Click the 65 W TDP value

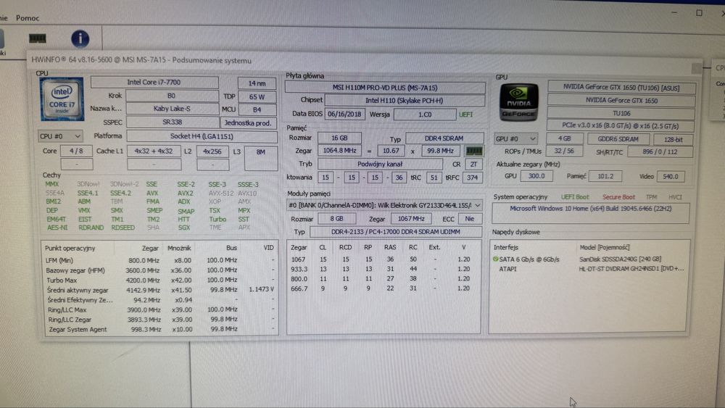(x=257, y=97)
